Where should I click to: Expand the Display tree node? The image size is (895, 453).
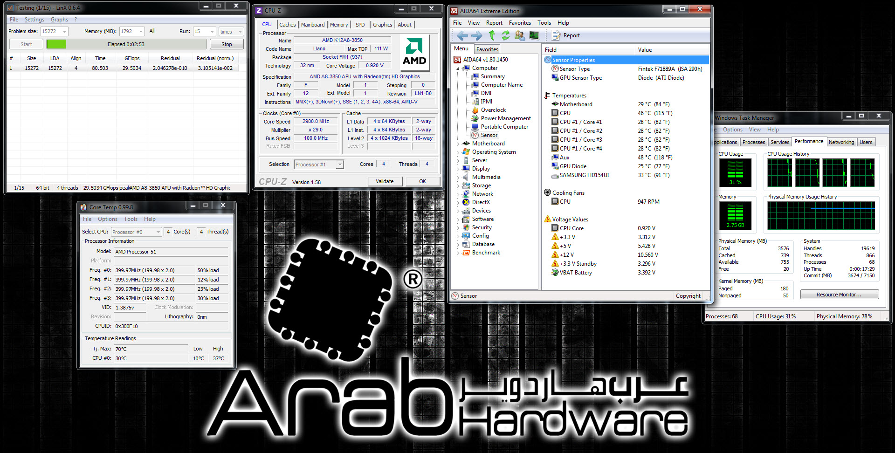(x=458, y=169)
